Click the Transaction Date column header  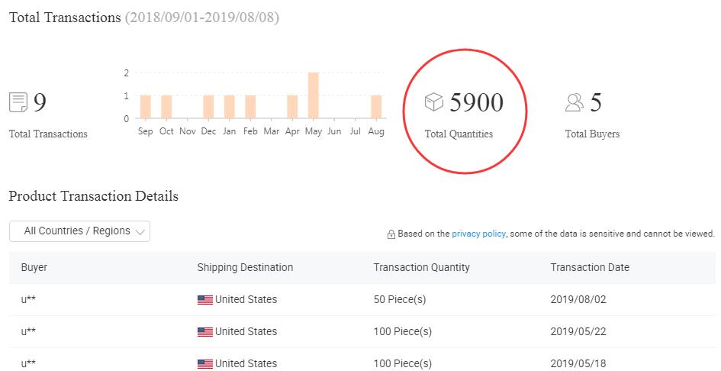[590, 268]
